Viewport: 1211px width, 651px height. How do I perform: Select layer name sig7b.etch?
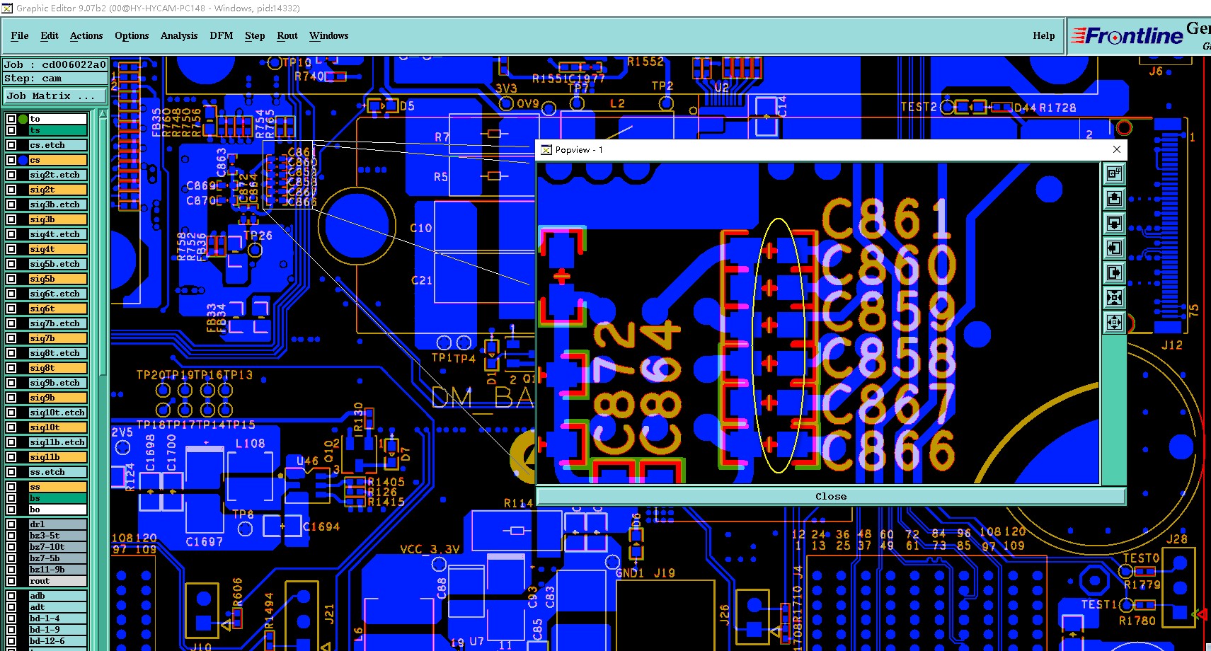coord(57,323)
